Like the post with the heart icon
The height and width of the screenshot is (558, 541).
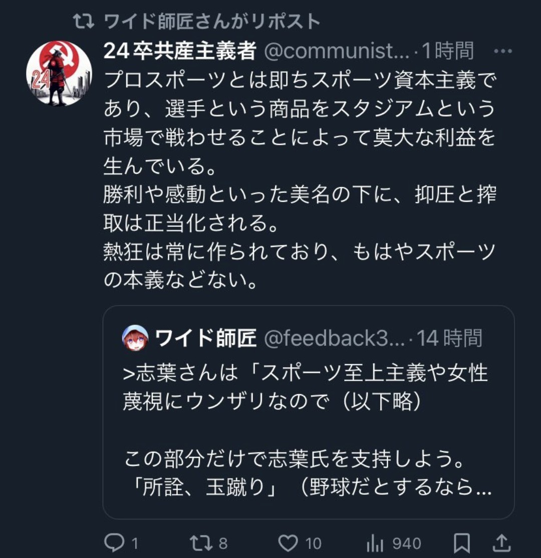(x=288, y=543)
